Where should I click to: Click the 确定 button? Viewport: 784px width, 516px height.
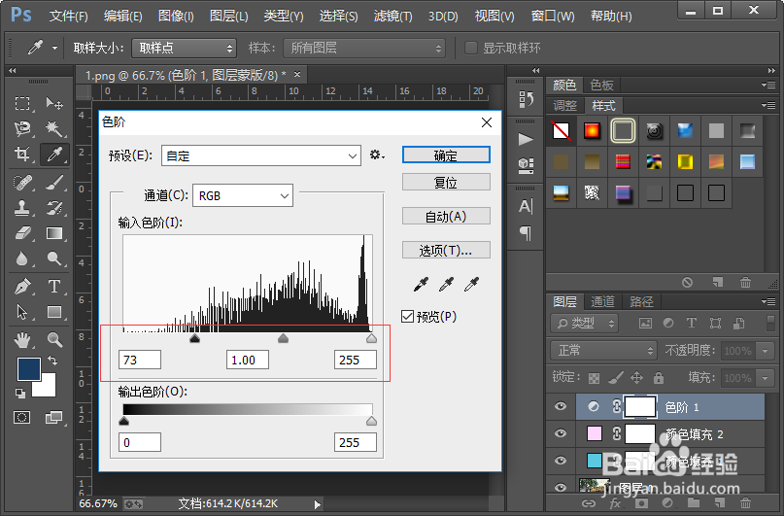[446, 155]
